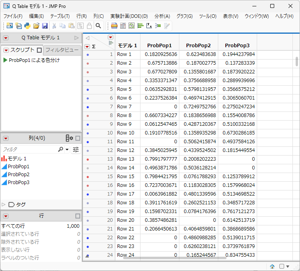
Task: Select モデル 1 in the columns list
Action: [x=17, y=159]
